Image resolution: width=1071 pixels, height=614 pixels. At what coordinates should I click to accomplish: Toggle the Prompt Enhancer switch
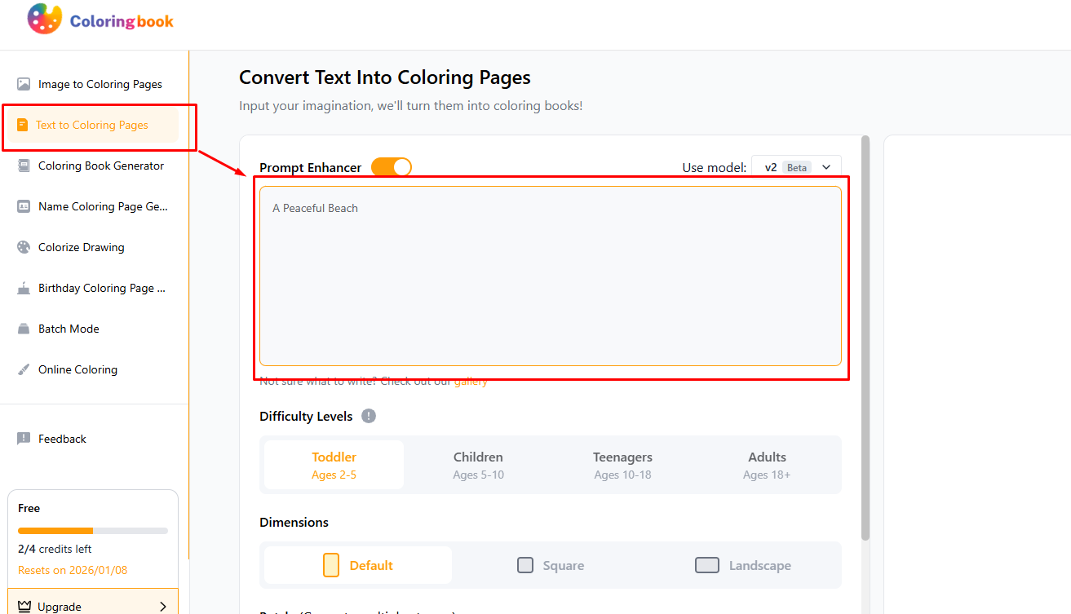(x=392, y=167)
